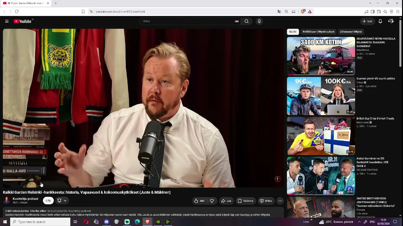The width and height of the screenshot is (403, 226).
Task: Open the zoom magnifier in address bar
Action: (x=286, y=12)
